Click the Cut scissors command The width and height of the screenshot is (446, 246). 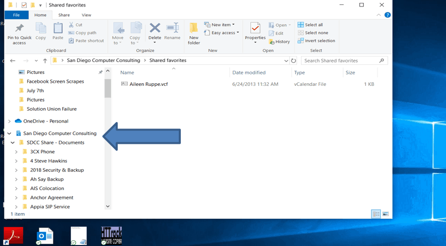tap(75, 25)
